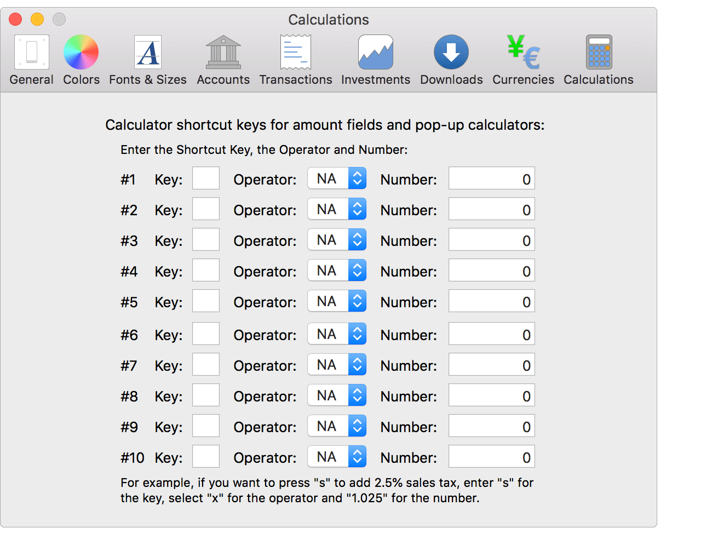
Task: Open the Transactions preferences pane
Action: tap(295, 58)
